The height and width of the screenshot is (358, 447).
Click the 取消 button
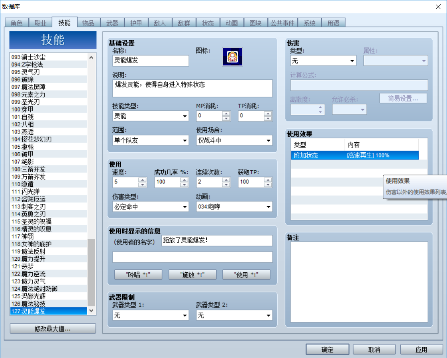coord(374,350)
